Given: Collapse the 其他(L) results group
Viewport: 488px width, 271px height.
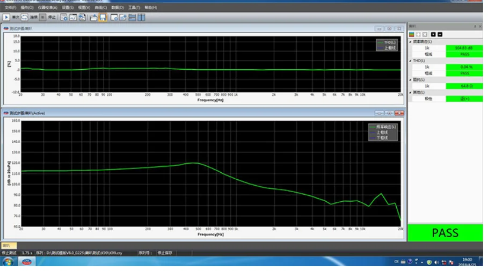Looking at the screenshot, I should click(411, 92).
